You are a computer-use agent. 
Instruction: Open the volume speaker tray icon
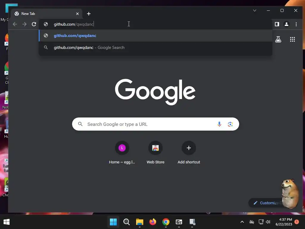click(268, 222)
